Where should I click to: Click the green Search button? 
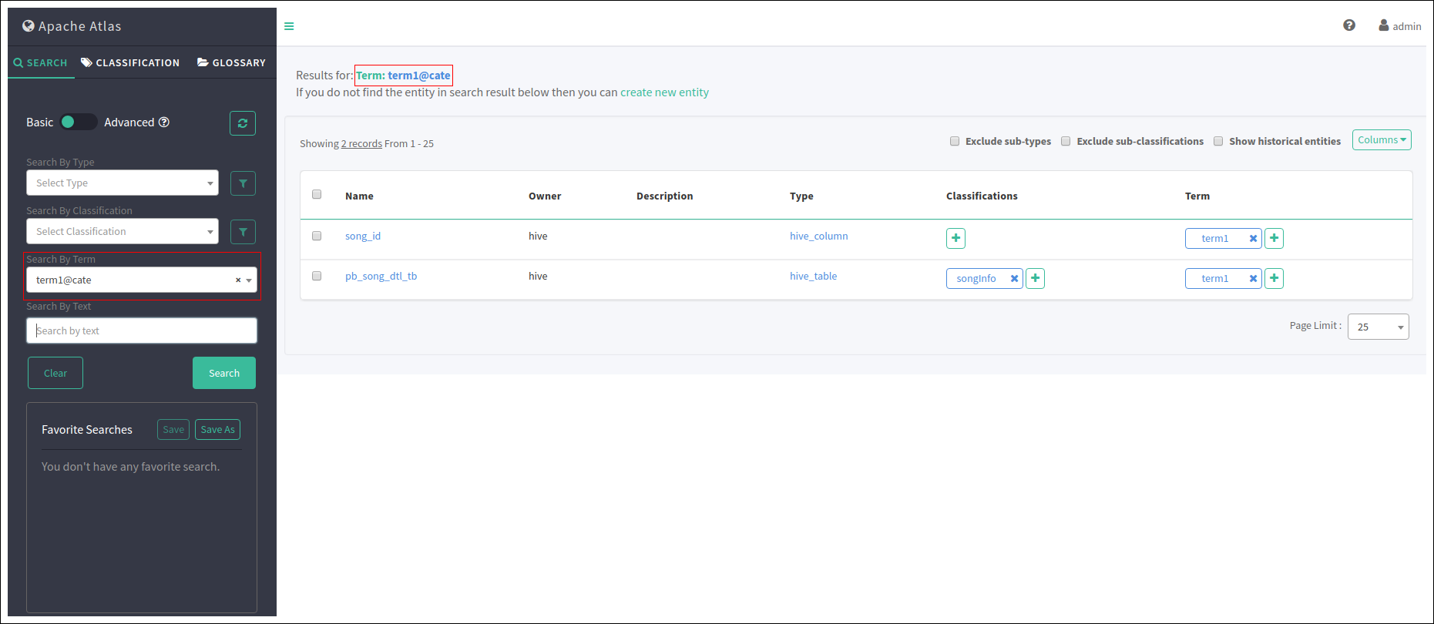[x=224, y=373]
